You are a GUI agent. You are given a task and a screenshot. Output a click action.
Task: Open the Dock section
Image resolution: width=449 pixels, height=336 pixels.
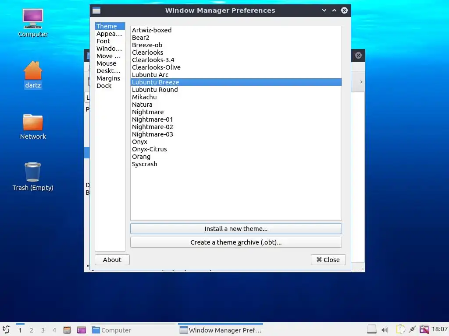coord(110,85)
